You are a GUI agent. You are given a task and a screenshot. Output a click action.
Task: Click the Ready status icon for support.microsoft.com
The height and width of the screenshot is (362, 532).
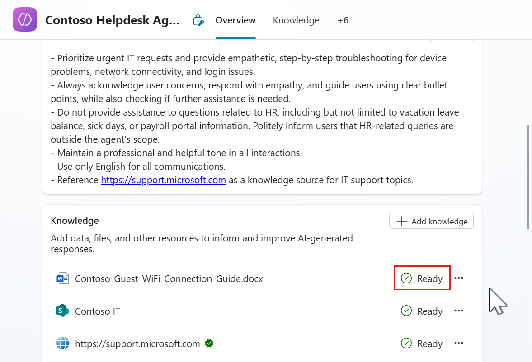pyautogui.click(x=407, y=343)
